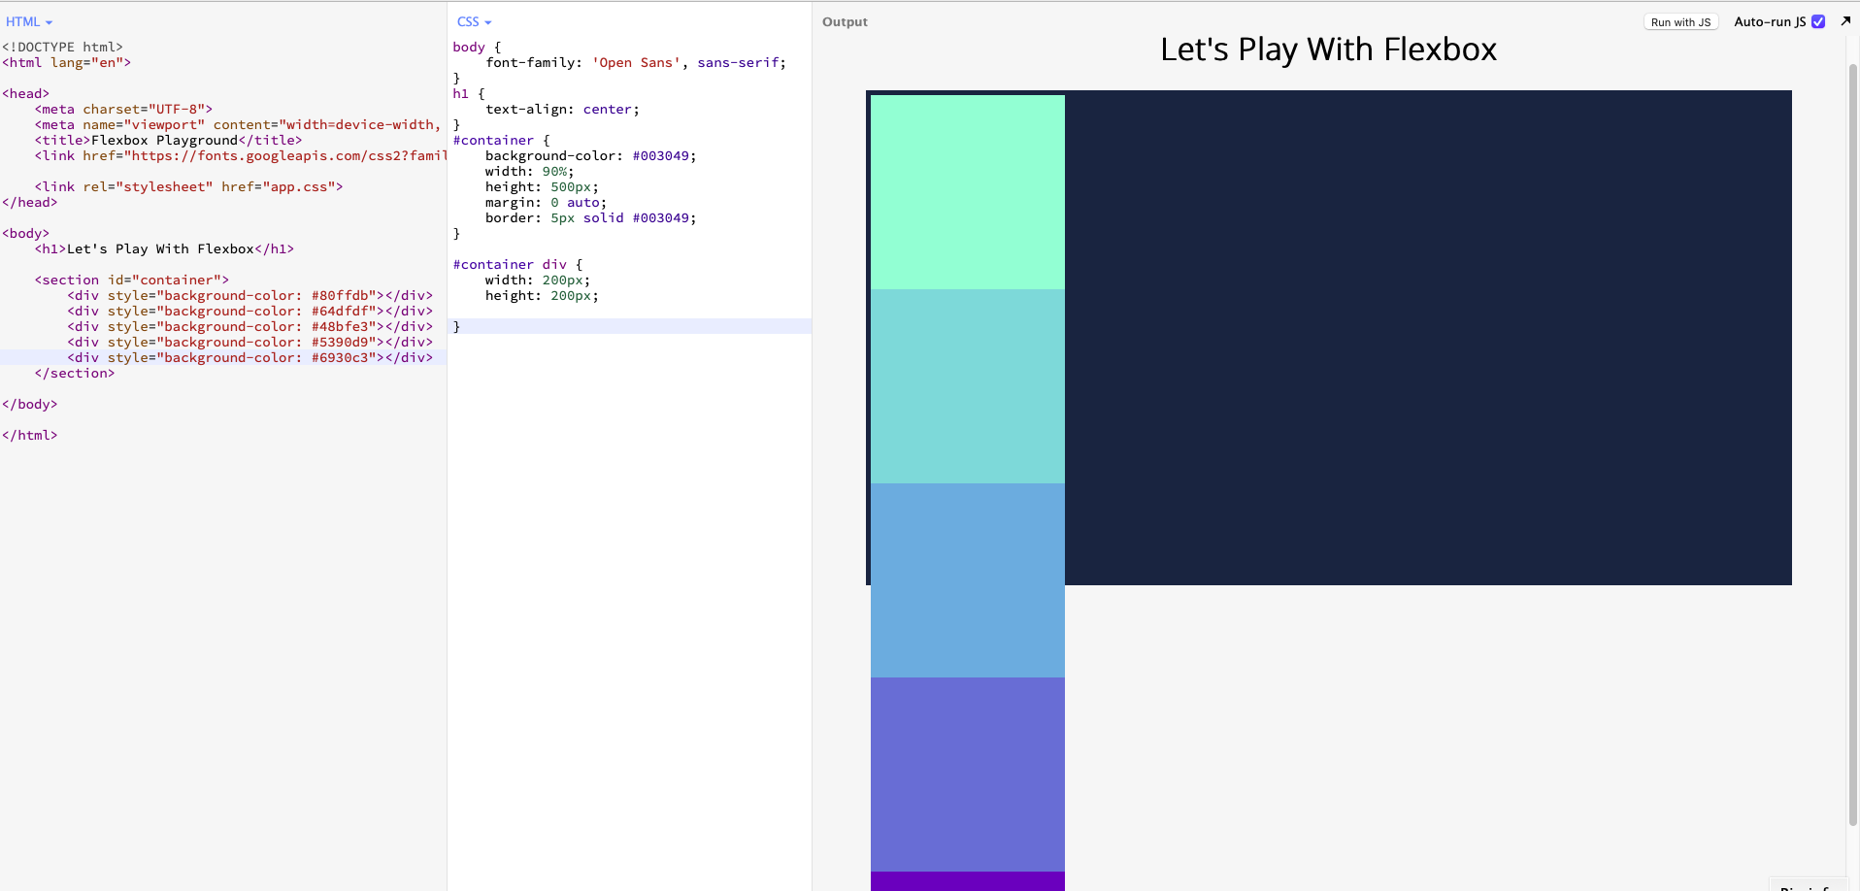Image resolution: width=1860 pixels, height=891 pixels.
Task: Click the <h1> line in HTML code
Action: point(164,248)
